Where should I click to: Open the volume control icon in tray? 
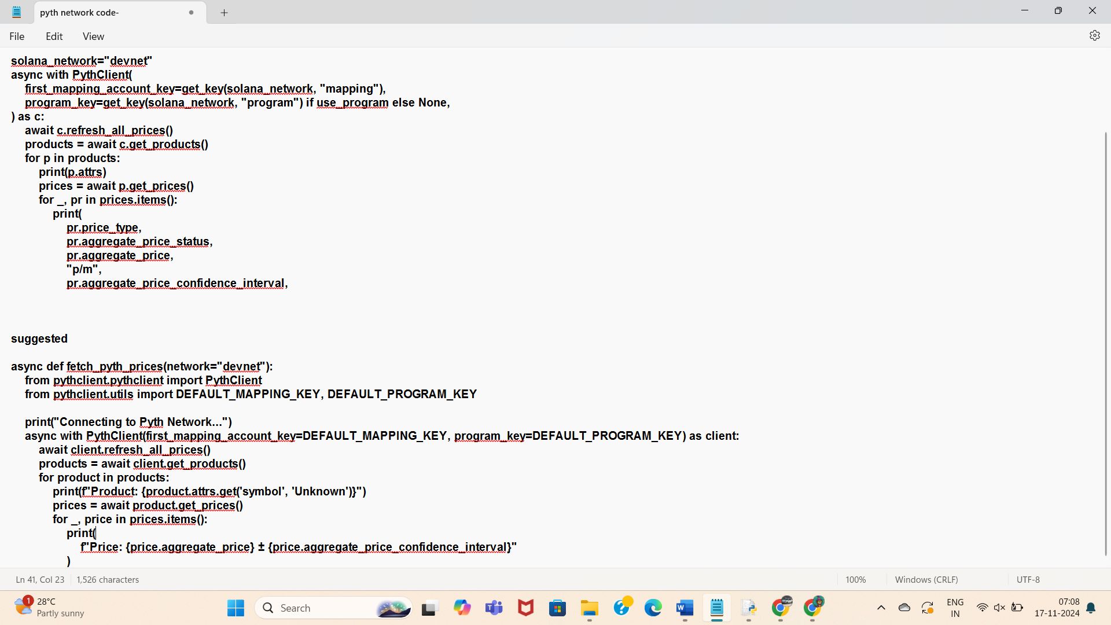(998, 608)
